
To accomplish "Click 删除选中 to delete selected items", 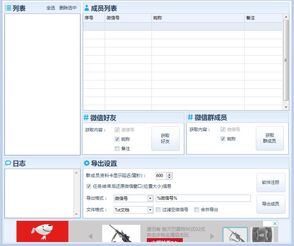I will pos(68,8).
